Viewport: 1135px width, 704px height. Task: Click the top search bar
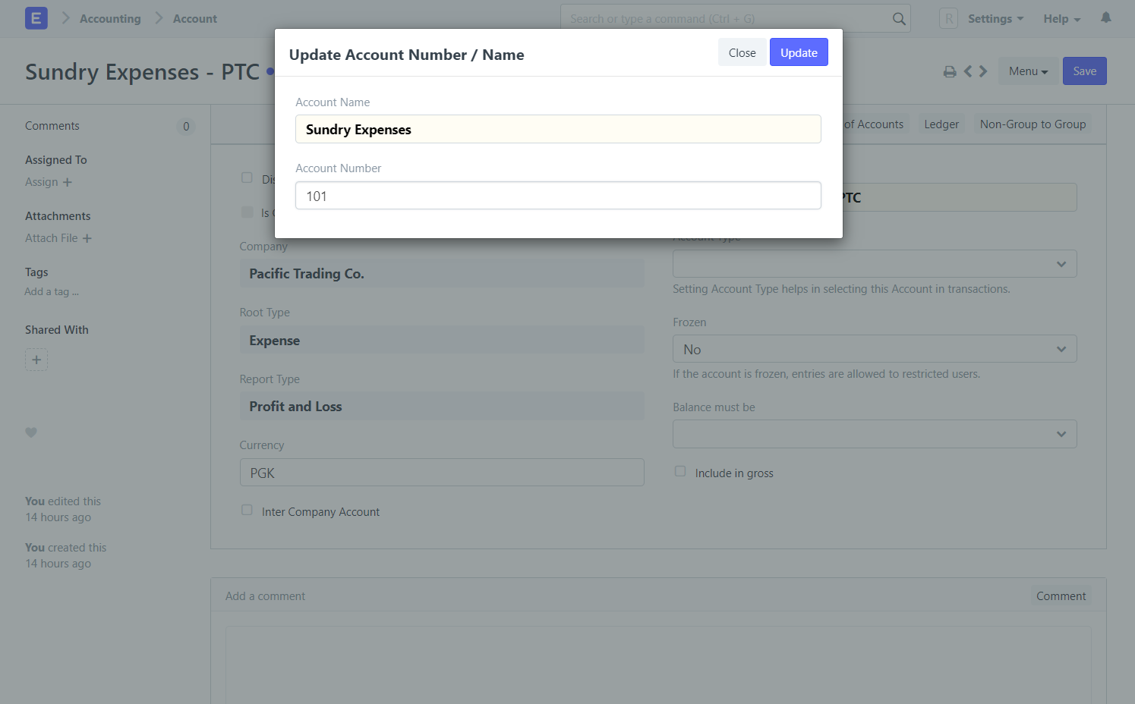[x=735, y=19]
